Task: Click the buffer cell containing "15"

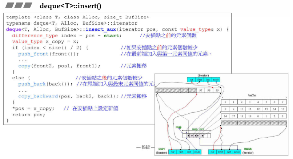Action: tap(282, 109)
